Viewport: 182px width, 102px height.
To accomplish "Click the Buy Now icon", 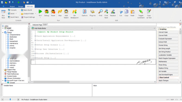I will [3, 12].
